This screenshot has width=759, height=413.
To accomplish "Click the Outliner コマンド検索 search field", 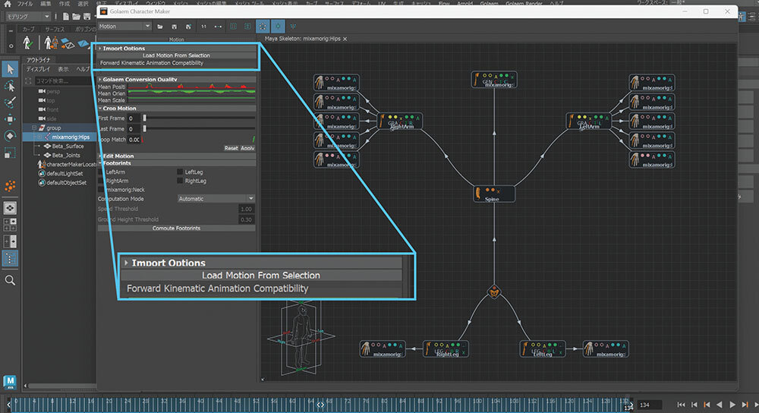I will click(65, 81).
